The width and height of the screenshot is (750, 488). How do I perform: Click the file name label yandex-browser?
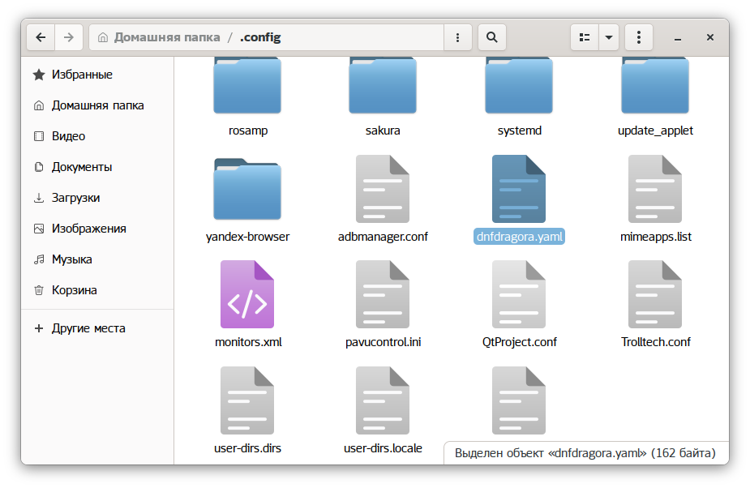pos(247,237)
